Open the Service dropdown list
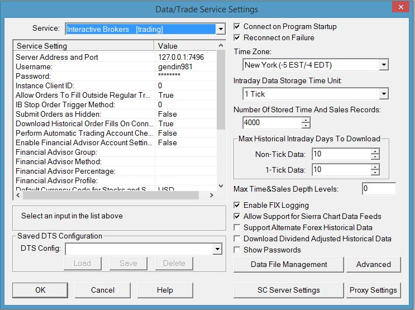 [221, 29]
